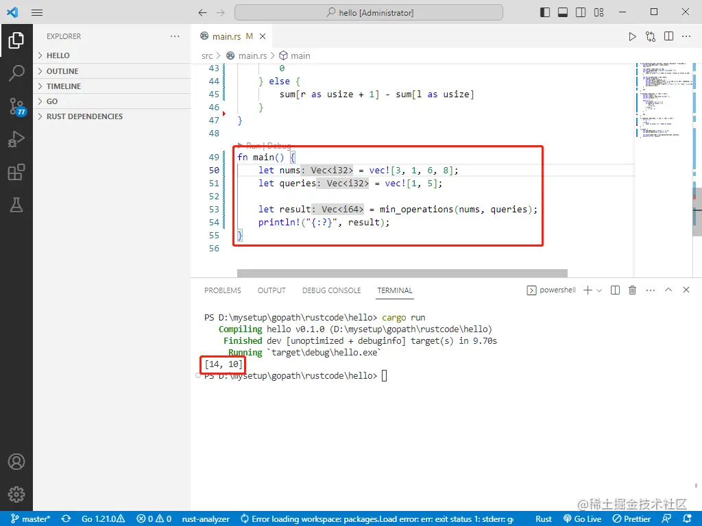Open the hamburger application menu

point(37,12)
